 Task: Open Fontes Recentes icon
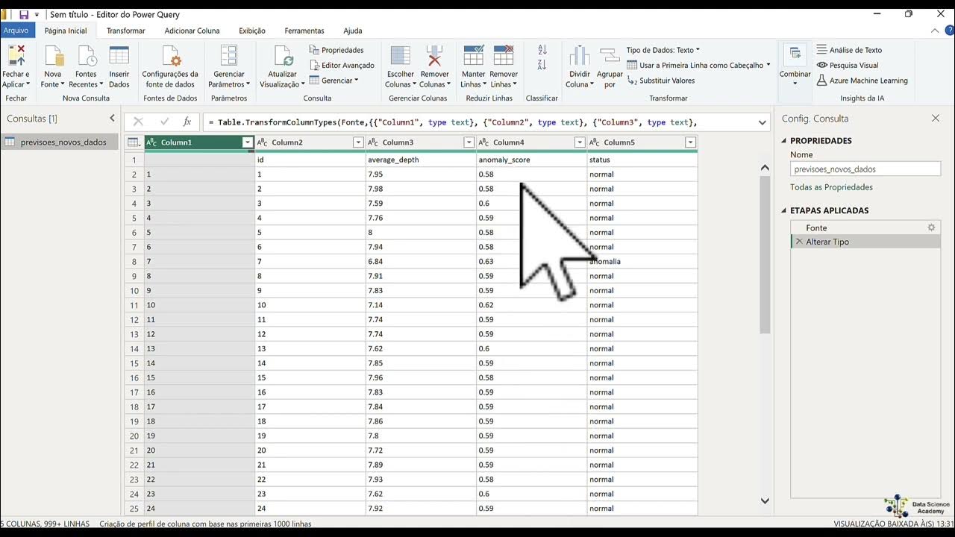(x=87, y=56)
